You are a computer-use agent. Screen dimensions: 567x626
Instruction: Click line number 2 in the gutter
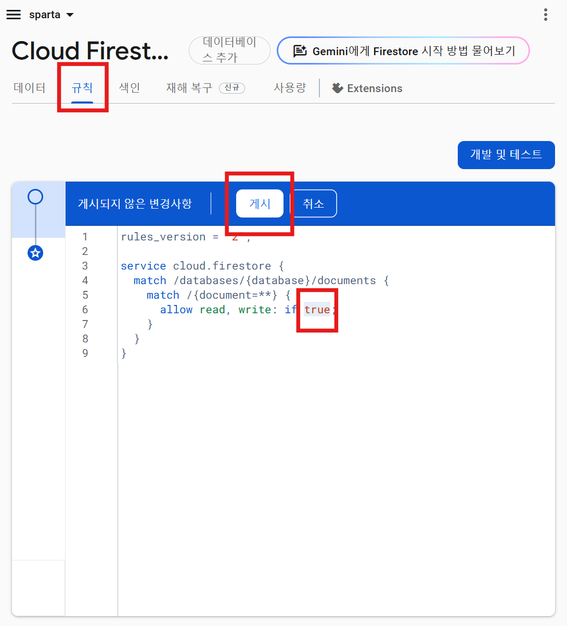click(85, 251)
